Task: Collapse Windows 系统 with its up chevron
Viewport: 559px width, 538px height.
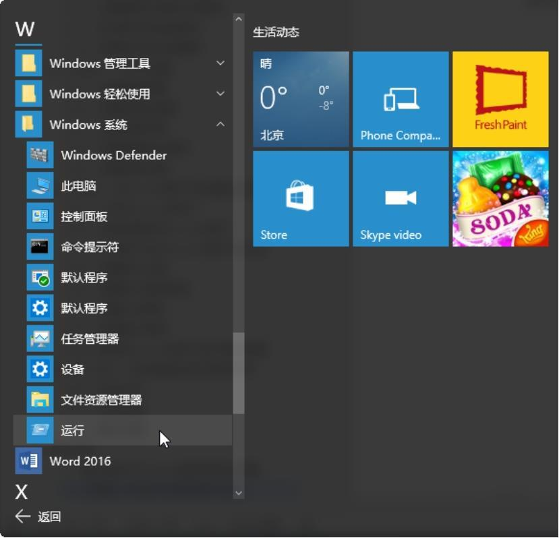Action: 220,124
